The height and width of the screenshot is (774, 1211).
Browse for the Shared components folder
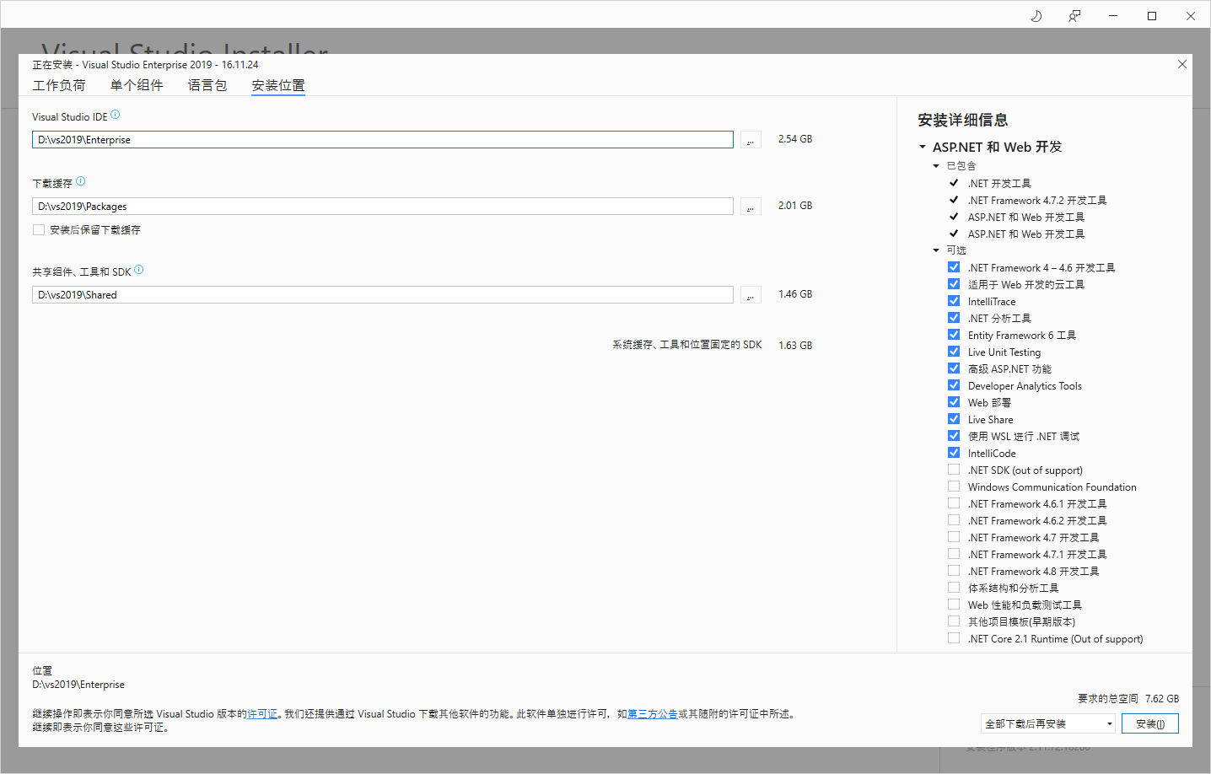[x=750, y=294]
